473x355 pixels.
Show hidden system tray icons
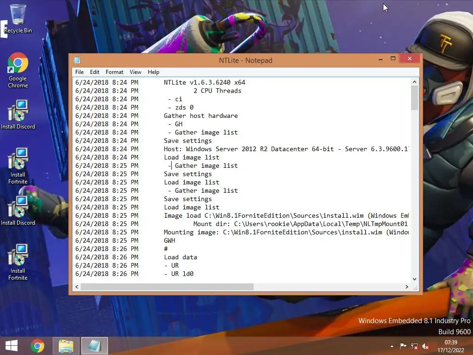(x=392, y=346)
